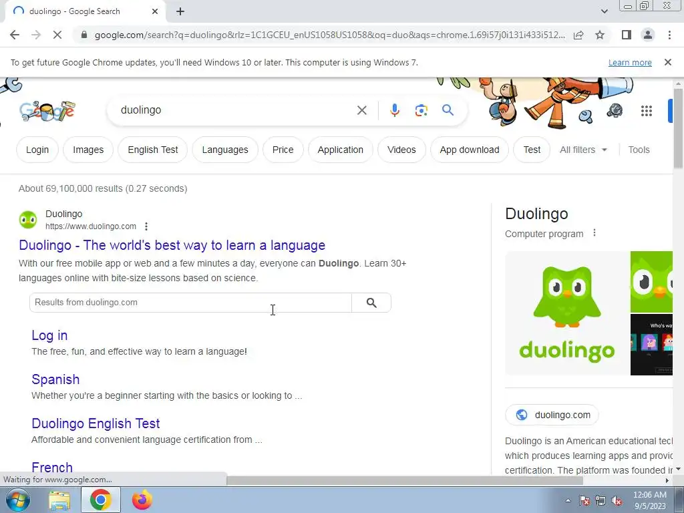Screen dimensions: 684x513
Task: Show hidden system tray icons
Action: [568, 500]
